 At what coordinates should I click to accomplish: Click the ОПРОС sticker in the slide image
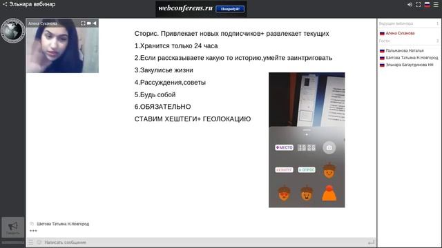(x=307, y=170)
